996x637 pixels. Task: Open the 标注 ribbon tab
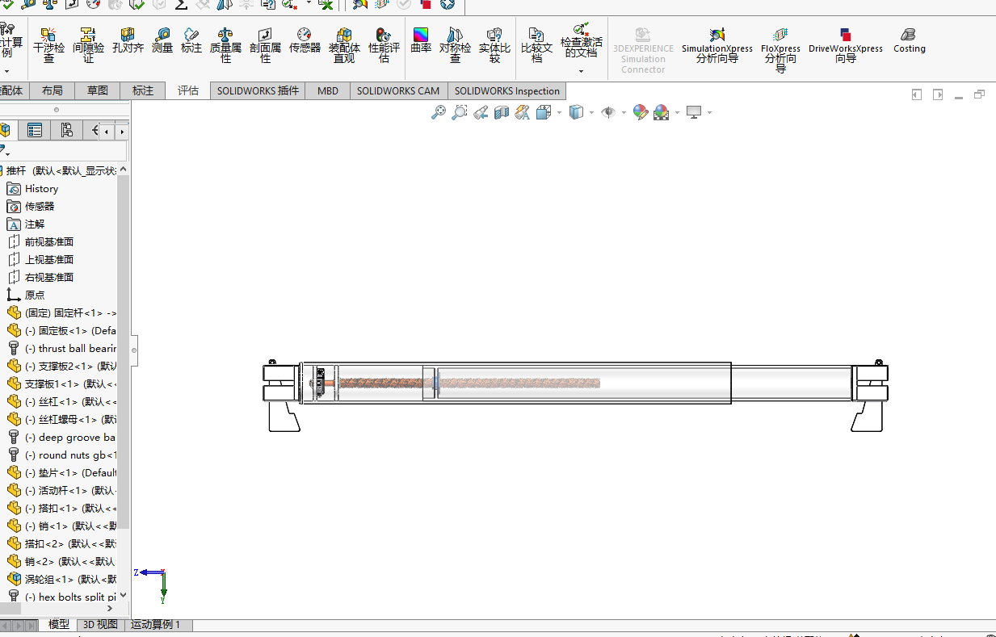[143, 90]
